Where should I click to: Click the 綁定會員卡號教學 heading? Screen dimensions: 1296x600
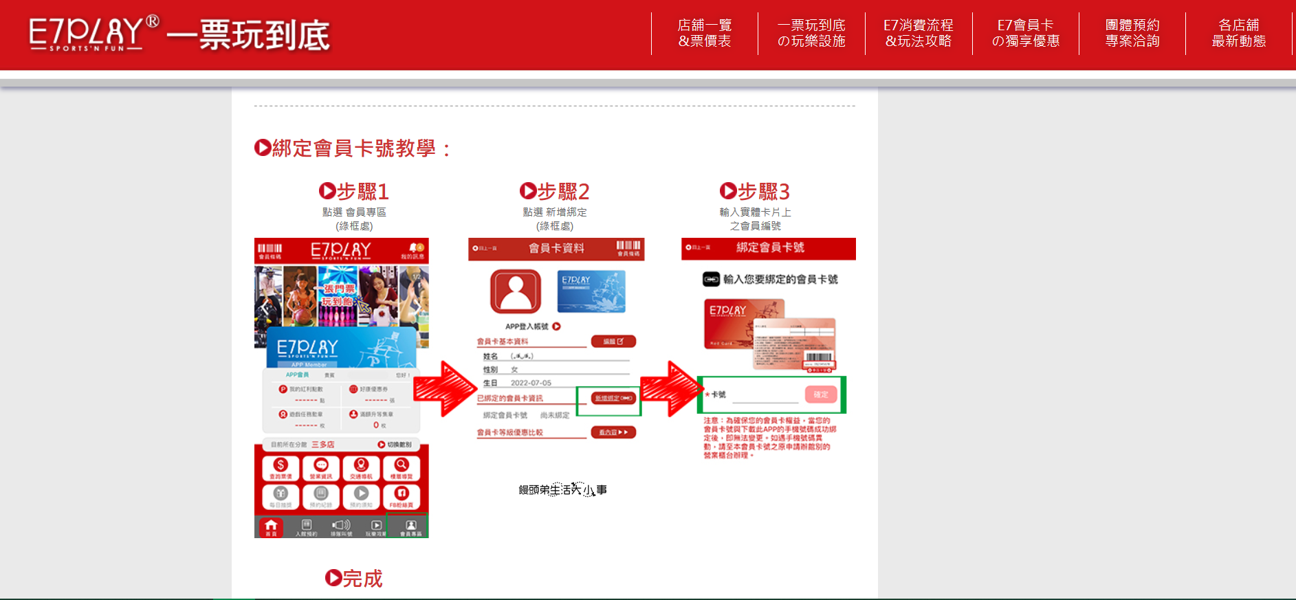353,148
